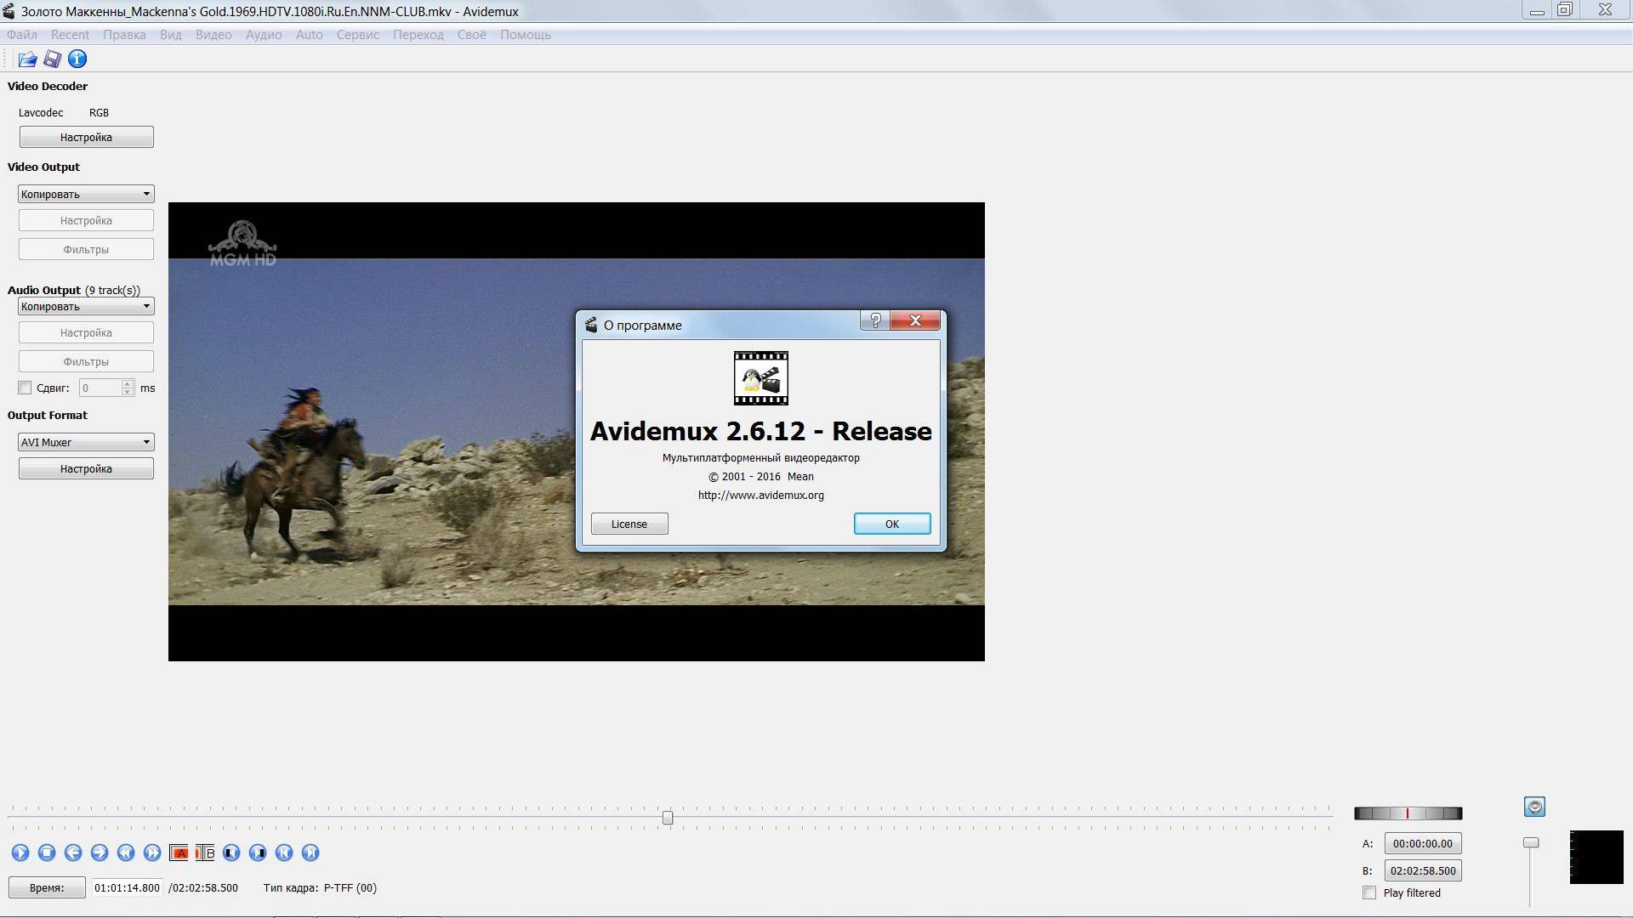Click License button in About dialog
1633x918 pixels.
point(629,524)
